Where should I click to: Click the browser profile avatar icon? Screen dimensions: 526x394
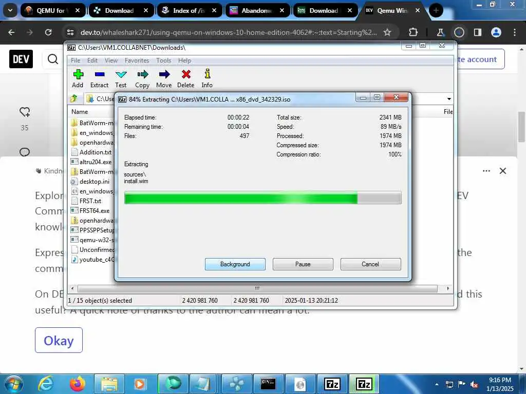click(x=496, y=32)
